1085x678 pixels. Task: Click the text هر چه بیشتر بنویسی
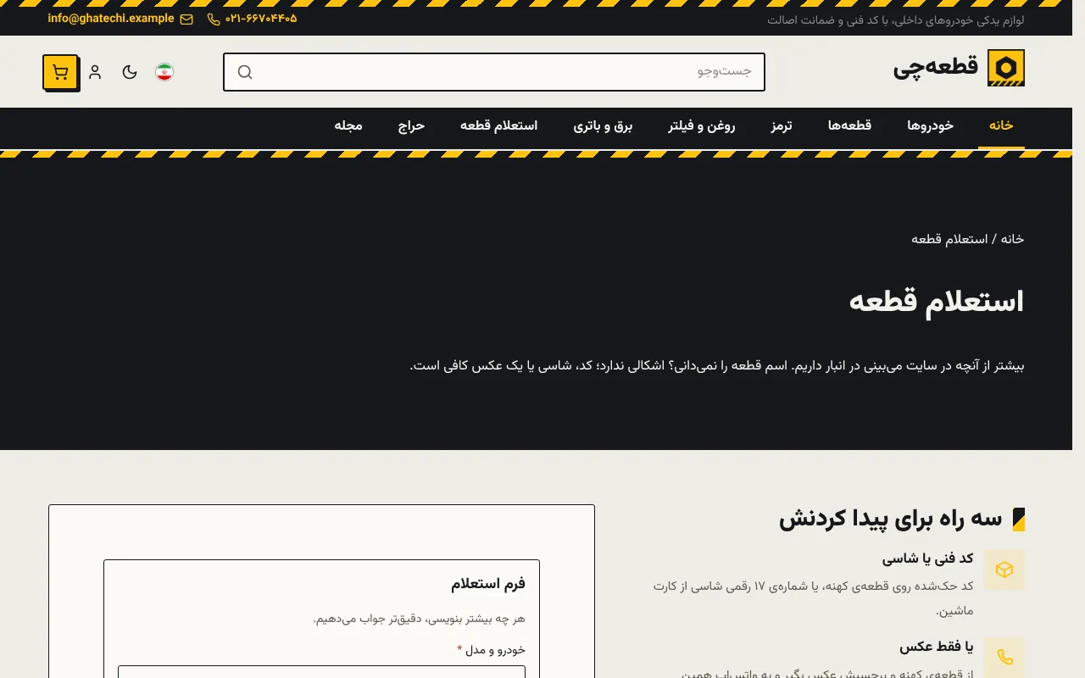tap(419, 619)
